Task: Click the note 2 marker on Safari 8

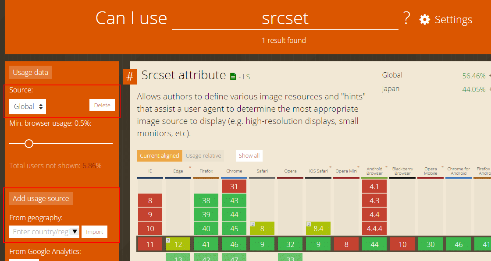Action: 253,224
